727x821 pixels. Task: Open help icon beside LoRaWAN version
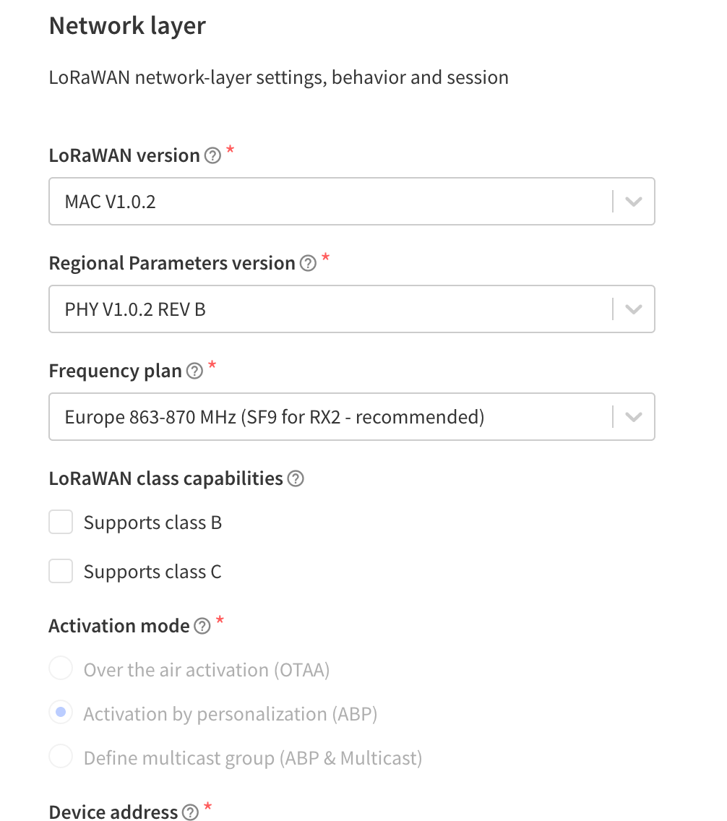pyautogui.click(x=212, y=155)
